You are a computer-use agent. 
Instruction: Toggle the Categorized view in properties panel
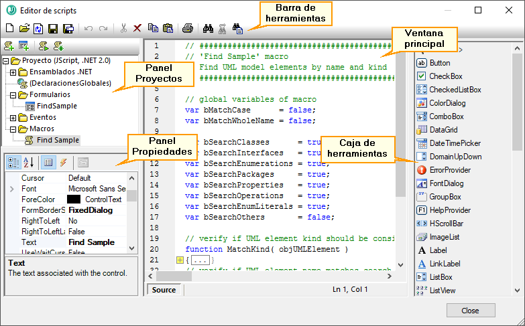pos(13,162)
